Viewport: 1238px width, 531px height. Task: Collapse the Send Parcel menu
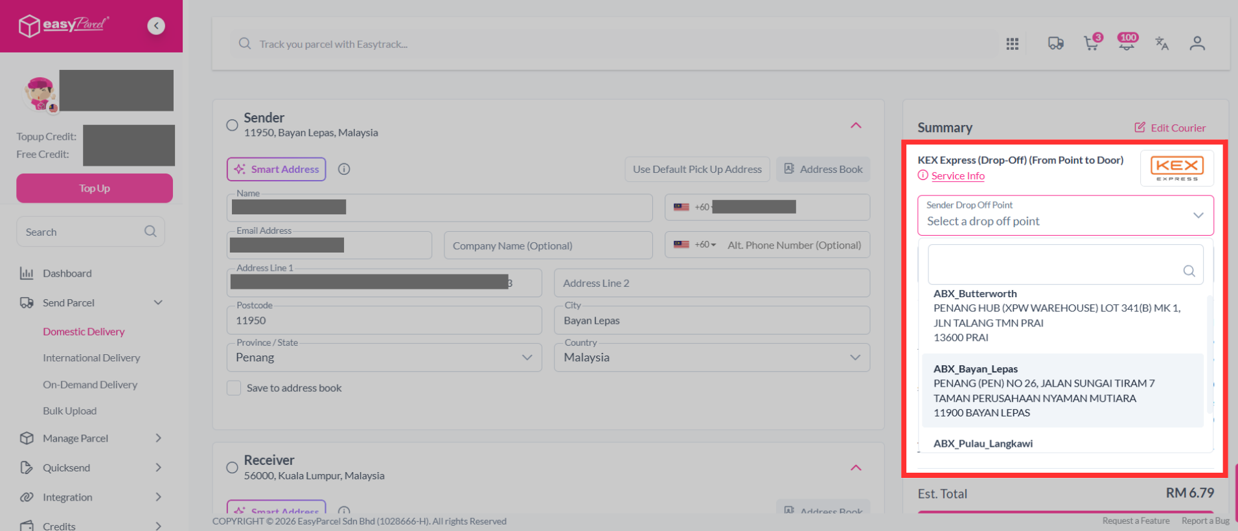158,302
